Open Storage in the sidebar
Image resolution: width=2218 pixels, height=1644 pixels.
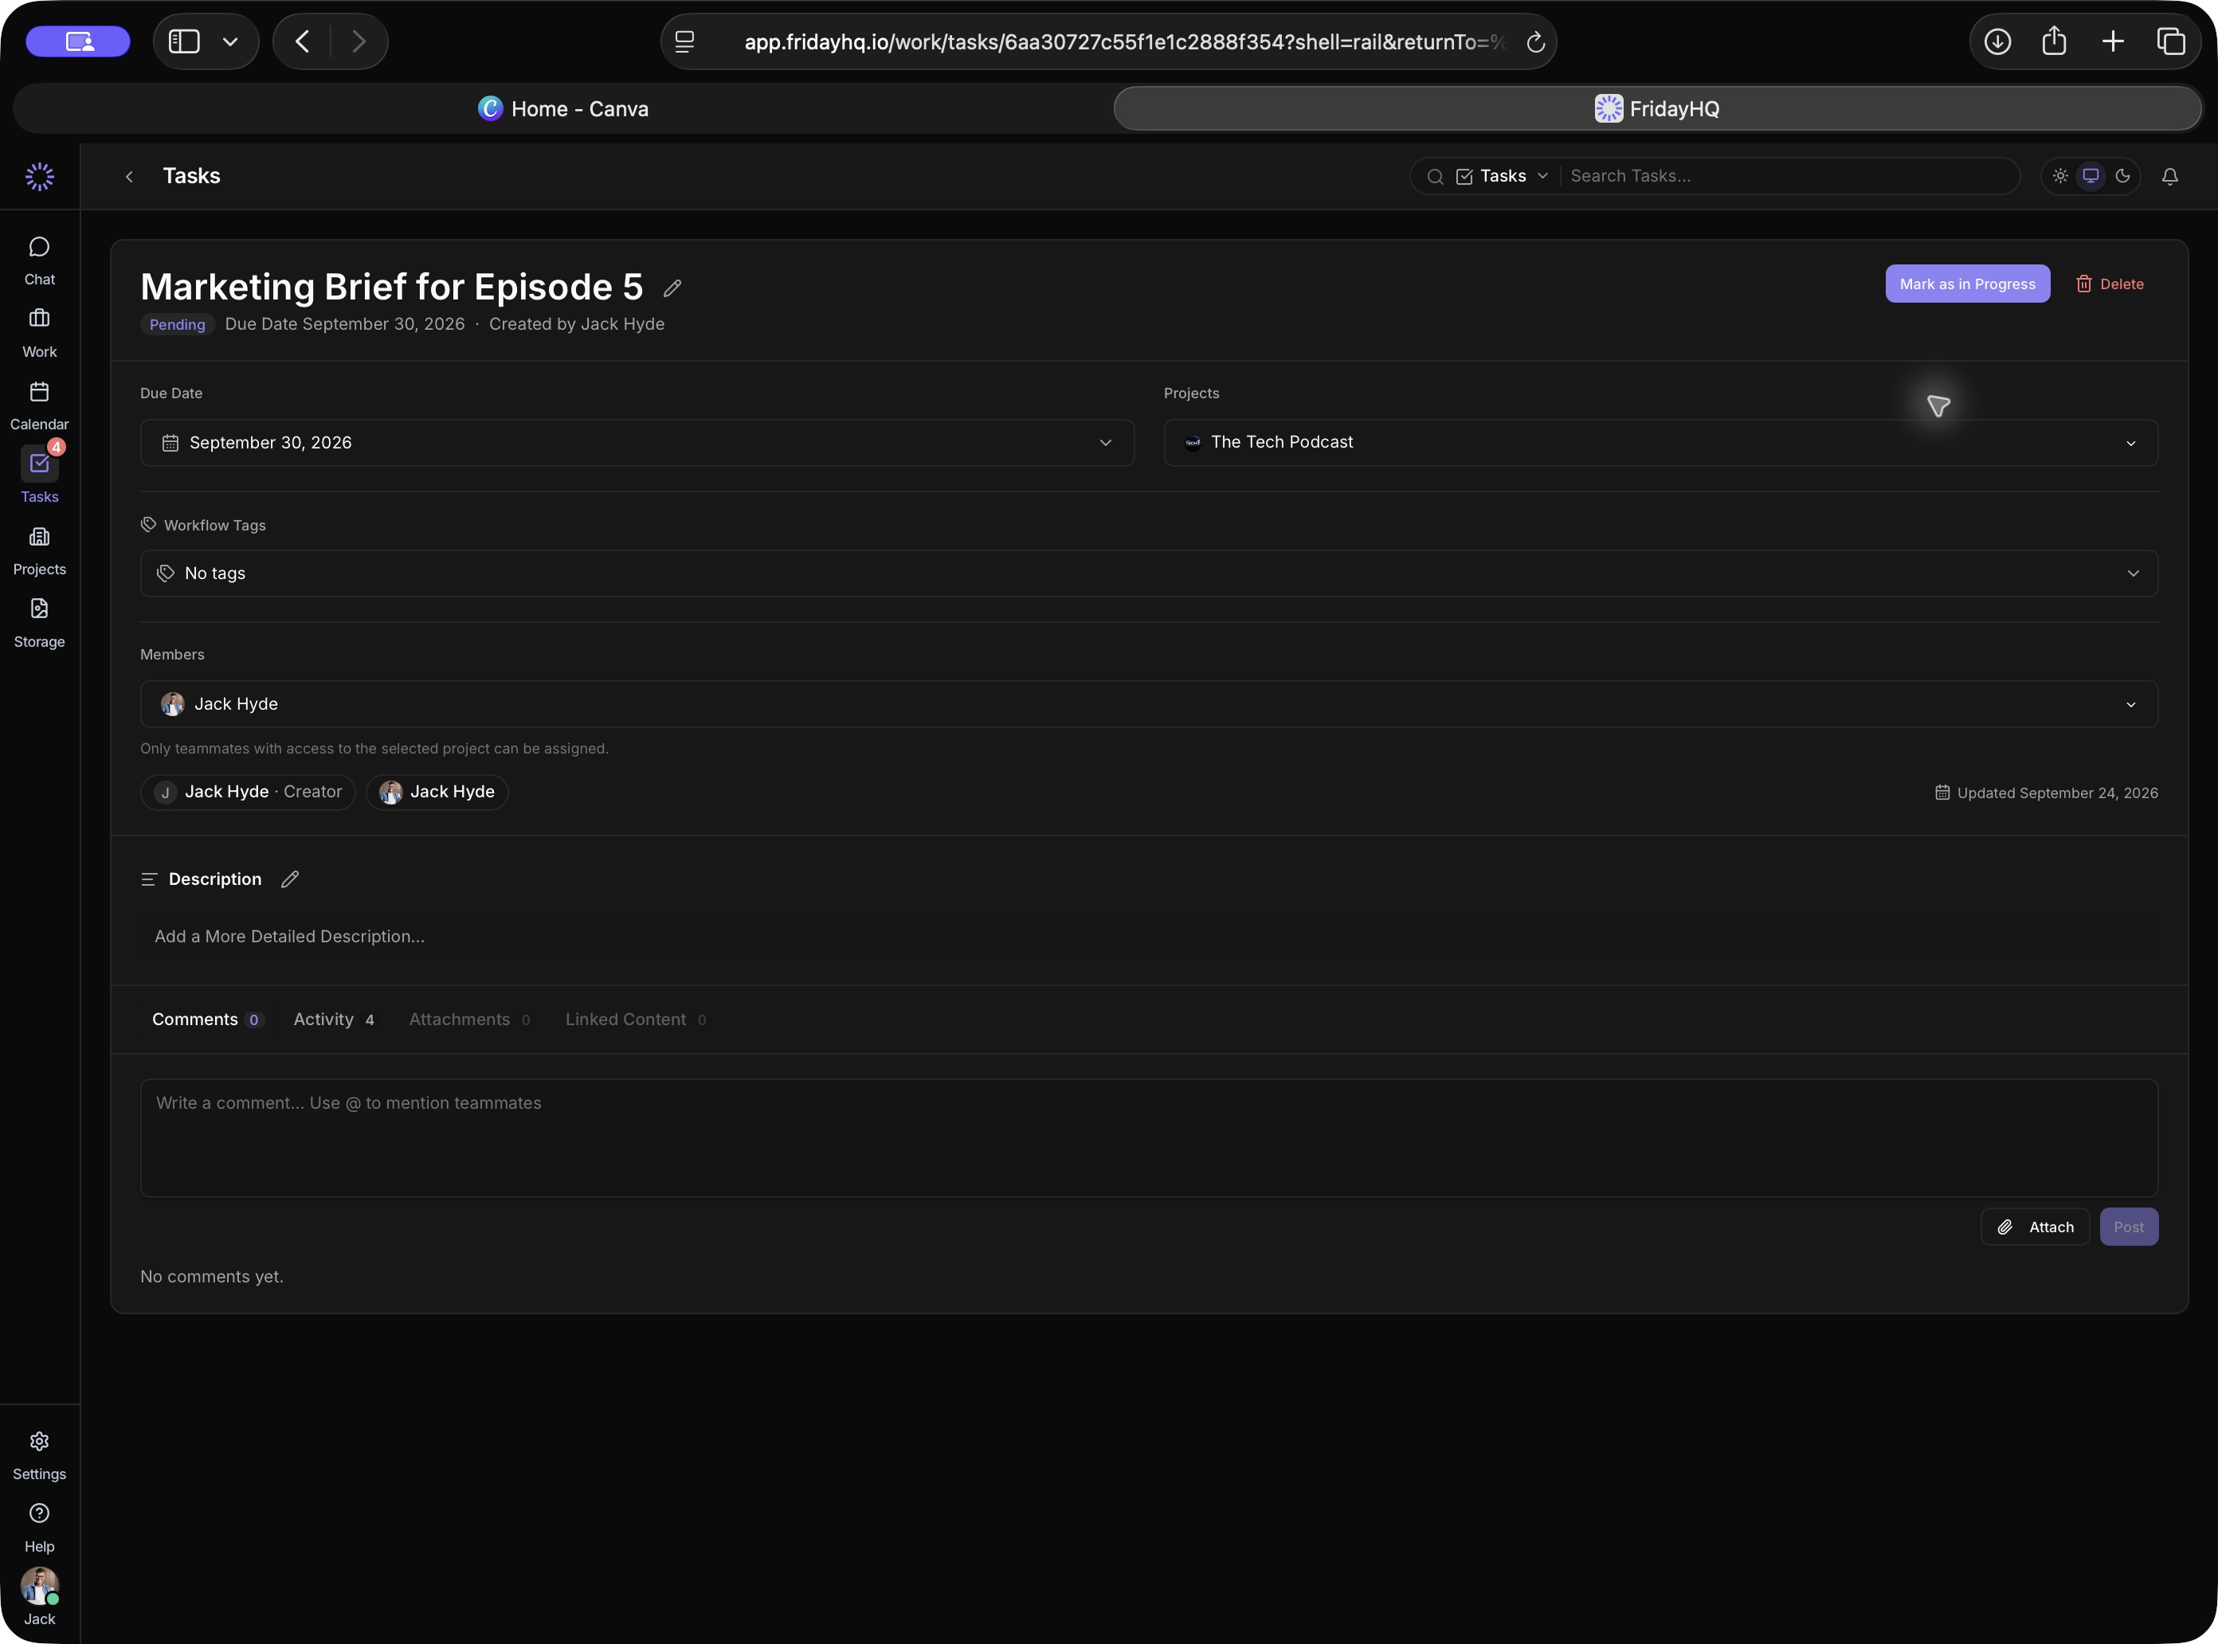click(x=39, y=624)
